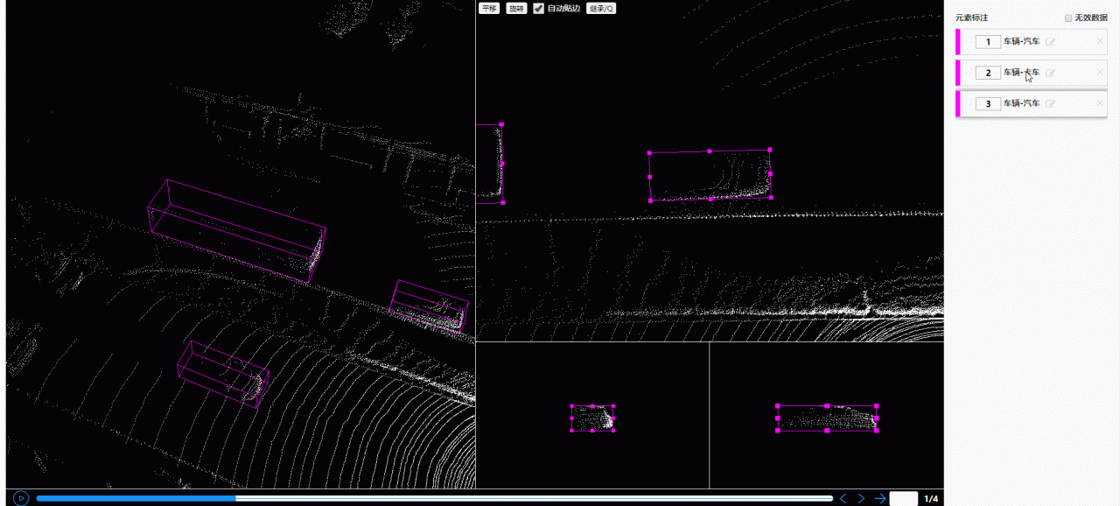Open the edit icon for item 3 车辆-汽车
Screen dimensions: 1120x506
[x=1051, y=103]
